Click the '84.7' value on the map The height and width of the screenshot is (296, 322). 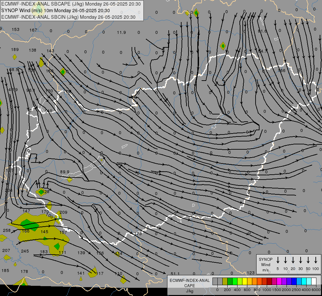[x=263, y=51]
